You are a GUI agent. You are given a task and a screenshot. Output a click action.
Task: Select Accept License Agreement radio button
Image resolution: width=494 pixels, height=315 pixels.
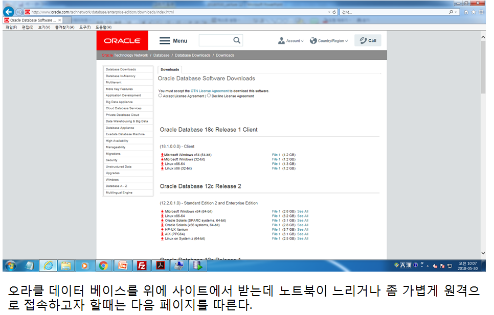(x=160, y=95)
